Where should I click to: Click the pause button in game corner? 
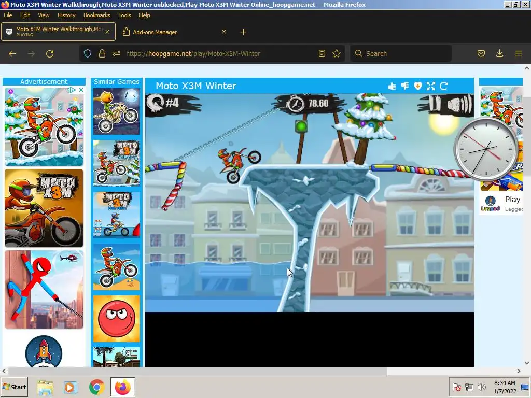click(x=435, y=104)
